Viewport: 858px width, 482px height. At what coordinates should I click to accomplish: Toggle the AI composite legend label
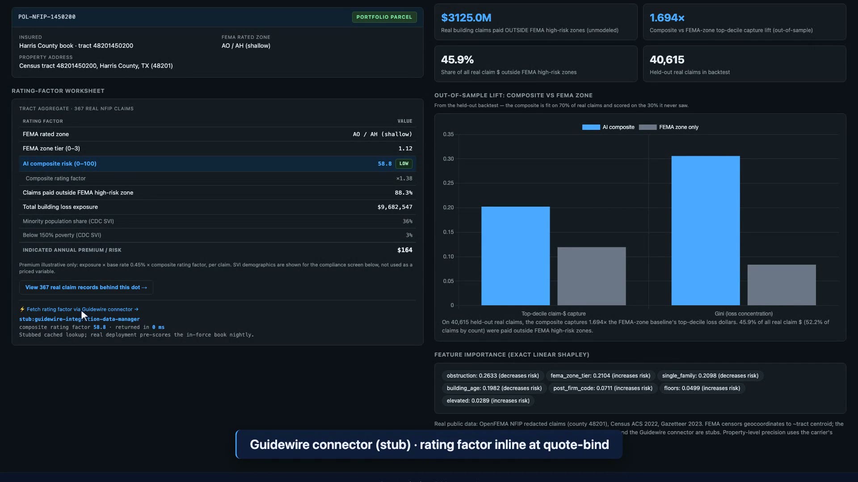click(618, 127)
